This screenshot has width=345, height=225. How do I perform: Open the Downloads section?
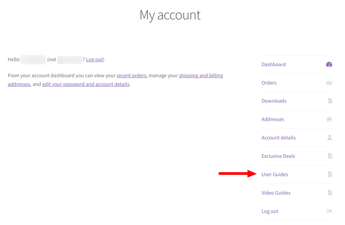click(x=274, y=101)
